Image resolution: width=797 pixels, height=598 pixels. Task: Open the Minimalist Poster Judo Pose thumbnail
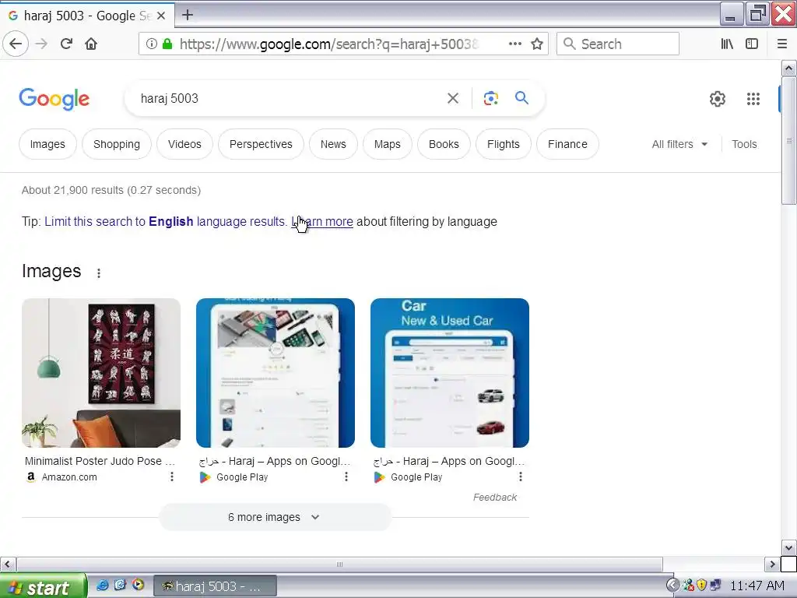(x=101, y=373)
